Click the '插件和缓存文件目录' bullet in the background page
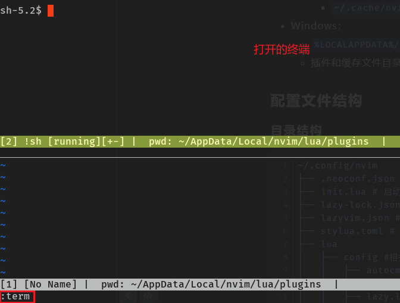Image resolution: width=400 pixels, height=303 pixels. (355, 63)
